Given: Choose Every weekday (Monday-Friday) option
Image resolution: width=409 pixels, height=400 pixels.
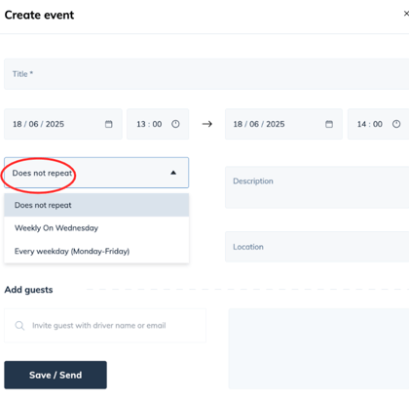Looking at the screenshot, I should pos(96,251).
